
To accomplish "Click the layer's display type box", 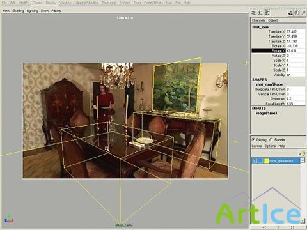I will [x=260, y=161].
